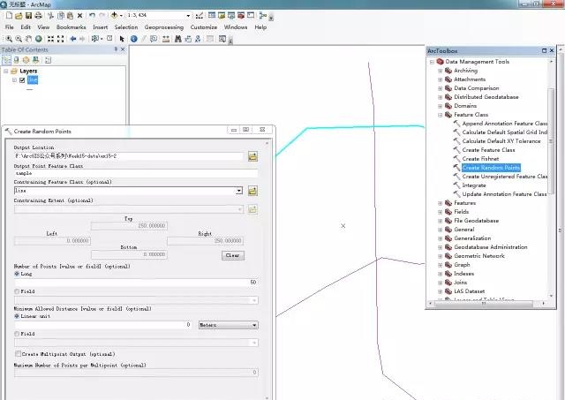
Task: Select the Integrate tool
Action: click(x=474, y=185)
